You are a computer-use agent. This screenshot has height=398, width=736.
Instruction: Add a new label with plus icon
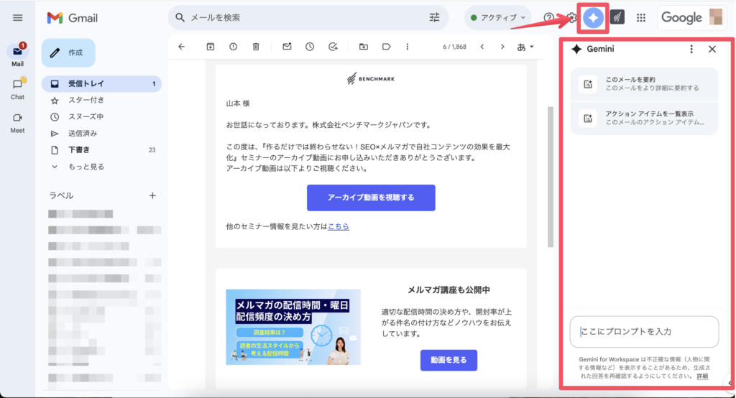coord(152,195)
